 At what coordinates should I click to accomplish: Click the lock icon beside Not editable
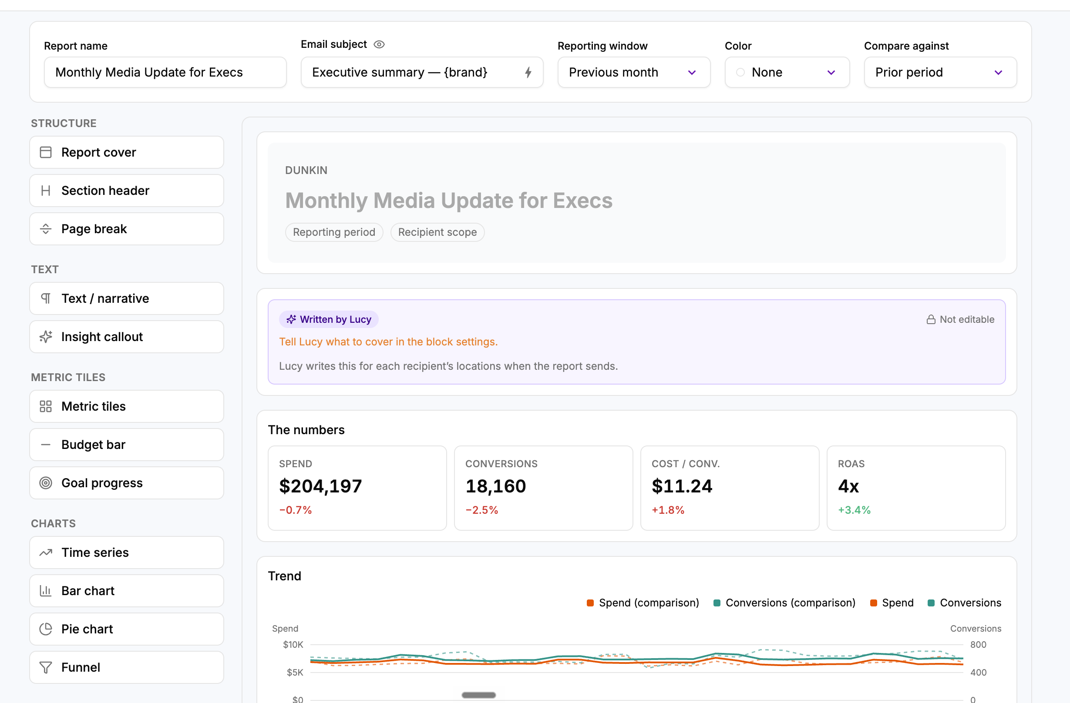[x=931, y=319]
